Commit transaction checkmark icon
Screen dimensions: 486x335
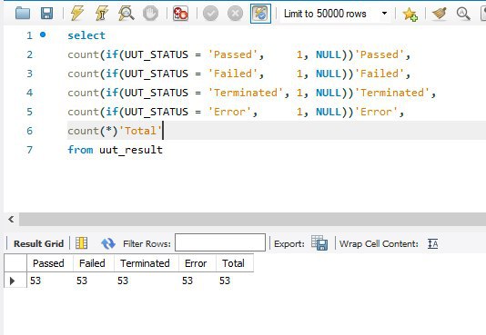211,14
